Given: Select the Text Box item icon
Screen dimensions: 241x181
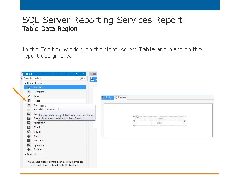Looking at the screenshot, I should 29,92.
